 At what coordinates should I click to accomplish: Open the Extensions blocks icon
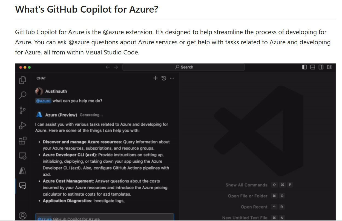(x=22, y=141)
